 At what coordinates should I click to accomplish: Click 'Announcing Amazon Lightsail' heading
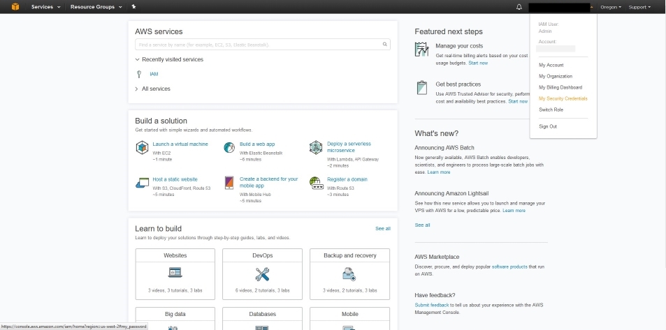(x=451, y=193)
